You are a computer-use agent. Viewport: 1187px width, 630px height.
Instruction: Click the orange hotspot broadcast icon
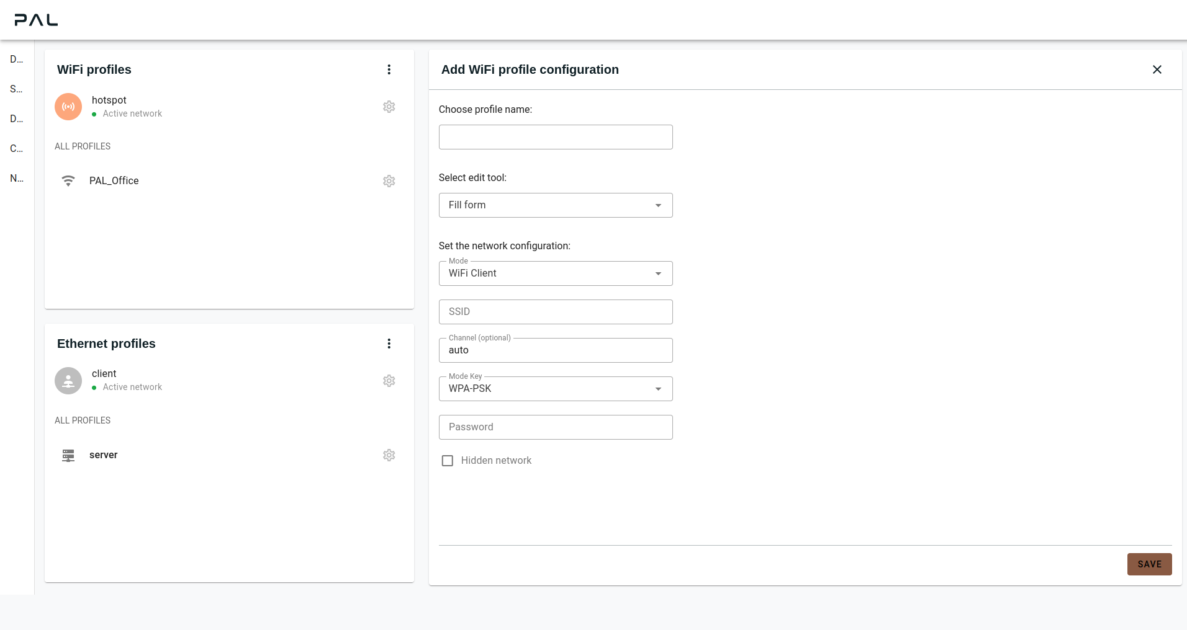68,107
